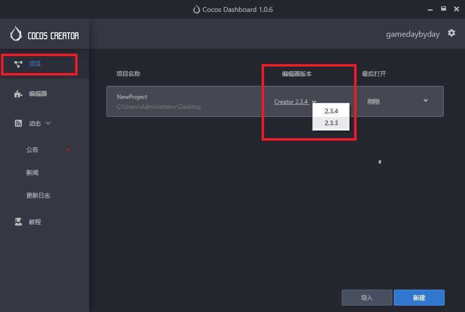Viewport: 465px width, 312px height.
Task: Expand the NewProject row options chevron
Action: click(426, 100)
